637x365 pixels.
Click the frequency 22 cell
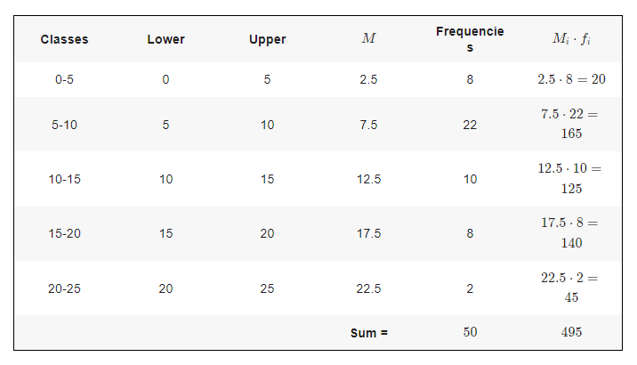[470, 125]
